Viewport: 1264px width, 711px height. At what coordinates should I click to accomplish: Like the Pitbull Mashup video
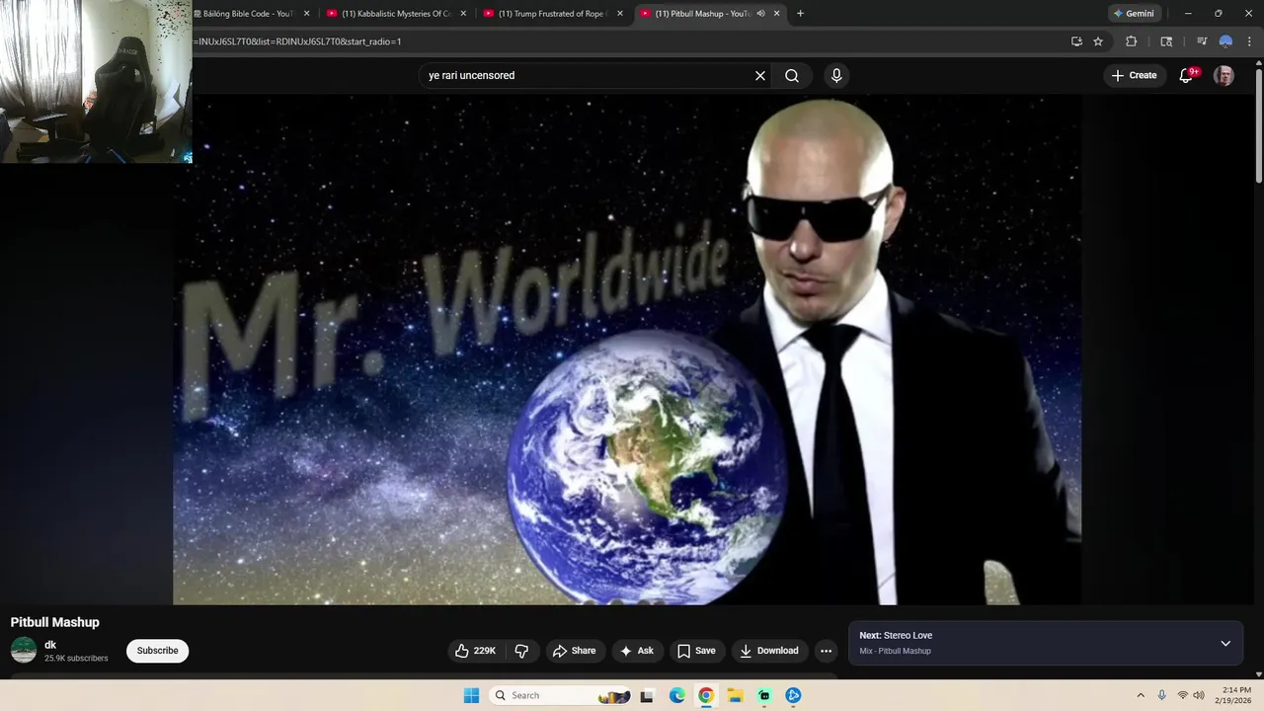(x=475, y=651)
